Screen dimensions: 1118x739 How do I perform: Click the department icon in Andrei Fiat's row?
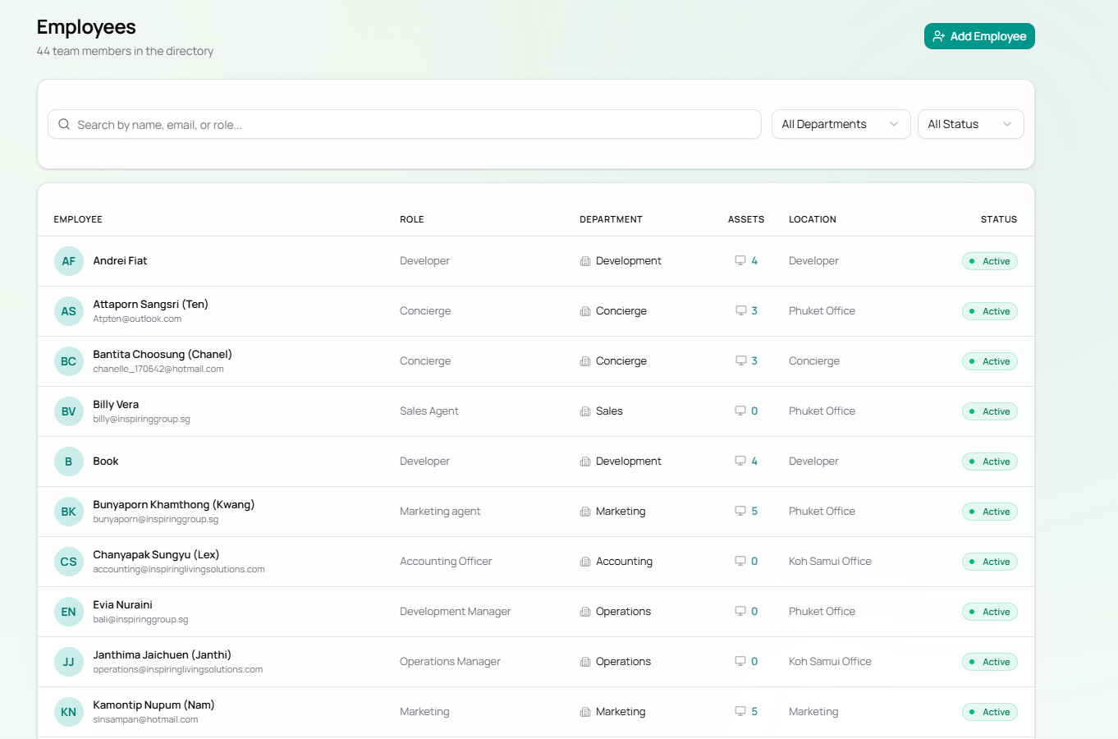click(585, 261)
